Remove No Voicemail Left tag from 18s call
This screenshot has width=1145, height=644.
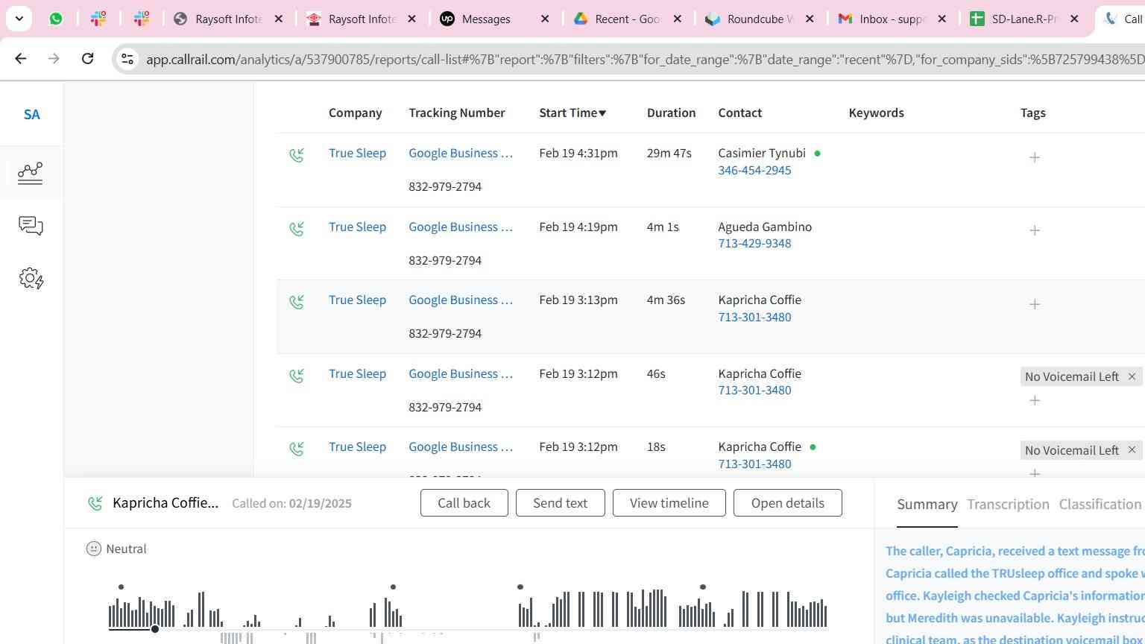pos(1132,449)
